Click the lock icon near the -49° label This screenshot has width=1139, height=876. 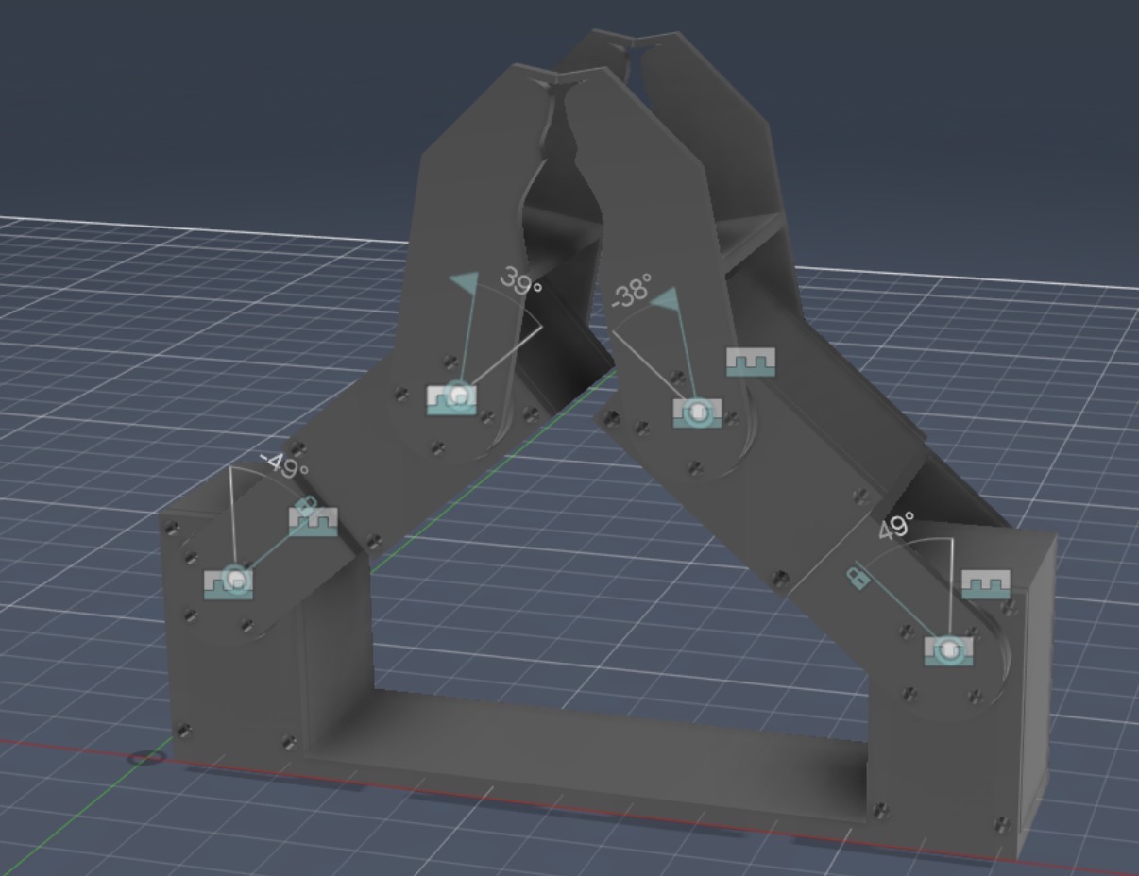pos(304,508)
